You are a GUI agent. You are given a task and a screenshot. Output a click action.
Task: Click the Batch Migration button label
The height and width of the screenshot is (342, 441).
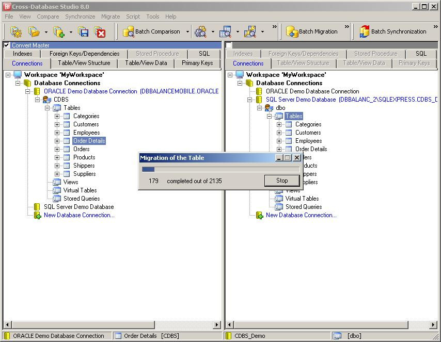[x=318, y=31]
